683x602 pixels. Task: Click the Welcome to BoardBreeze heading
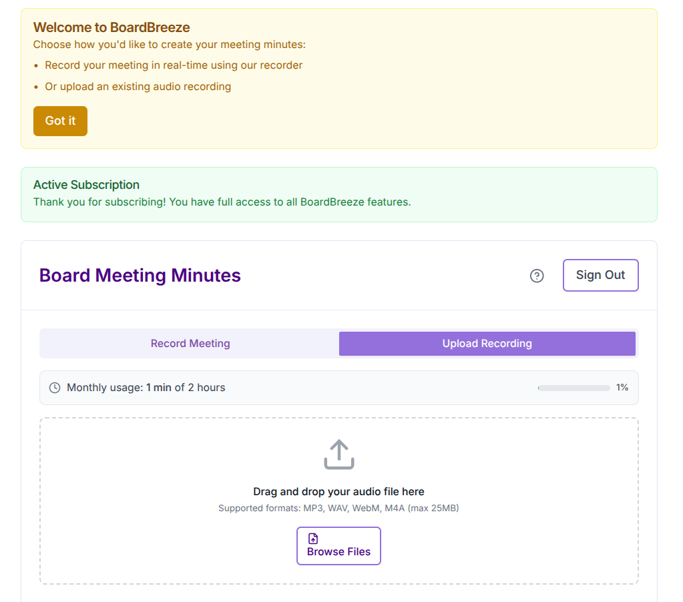pos(111,27)
